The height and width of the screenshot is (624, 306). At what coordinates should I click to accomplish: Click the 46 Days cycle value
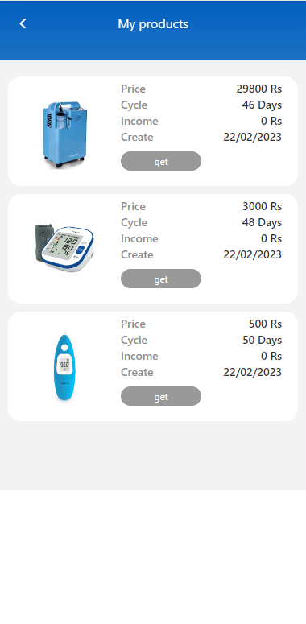click(x=262, y=105)
